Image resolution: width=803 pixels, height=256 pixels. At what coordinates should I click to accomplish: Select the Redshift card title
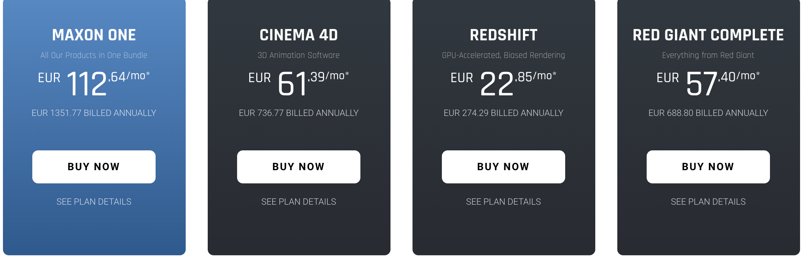point(504,35)
